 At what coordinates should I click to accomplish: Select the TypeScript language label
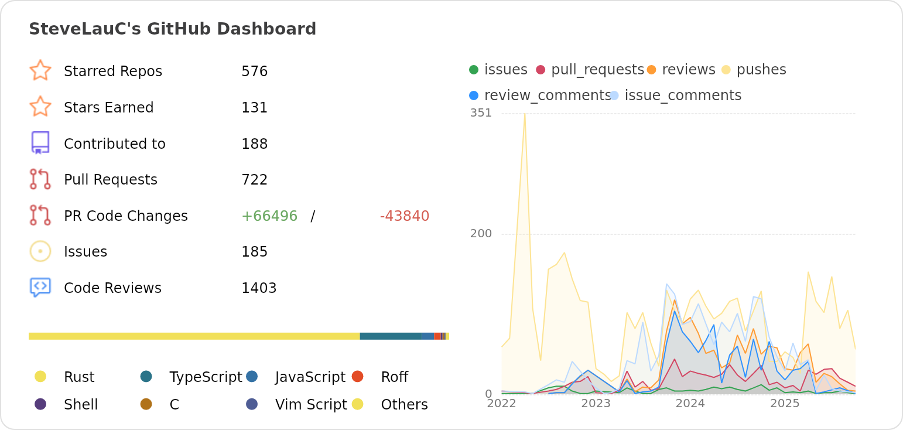[x=205, y=377]
